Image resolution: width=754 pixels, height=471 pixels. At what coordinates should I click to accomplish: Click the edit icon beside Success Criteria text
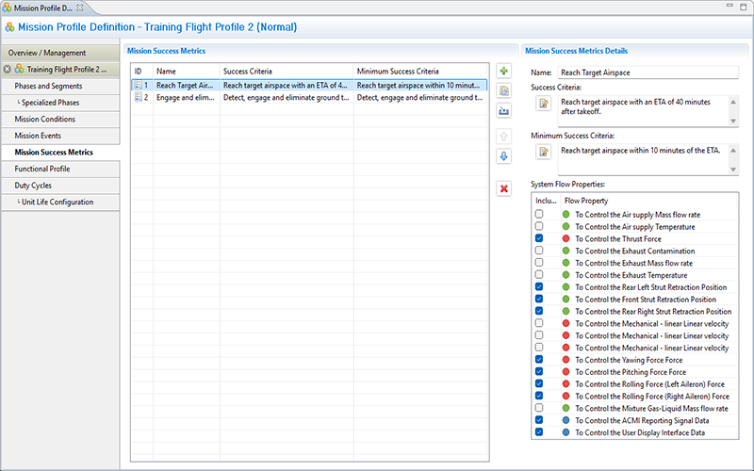[x=544, y=104]
